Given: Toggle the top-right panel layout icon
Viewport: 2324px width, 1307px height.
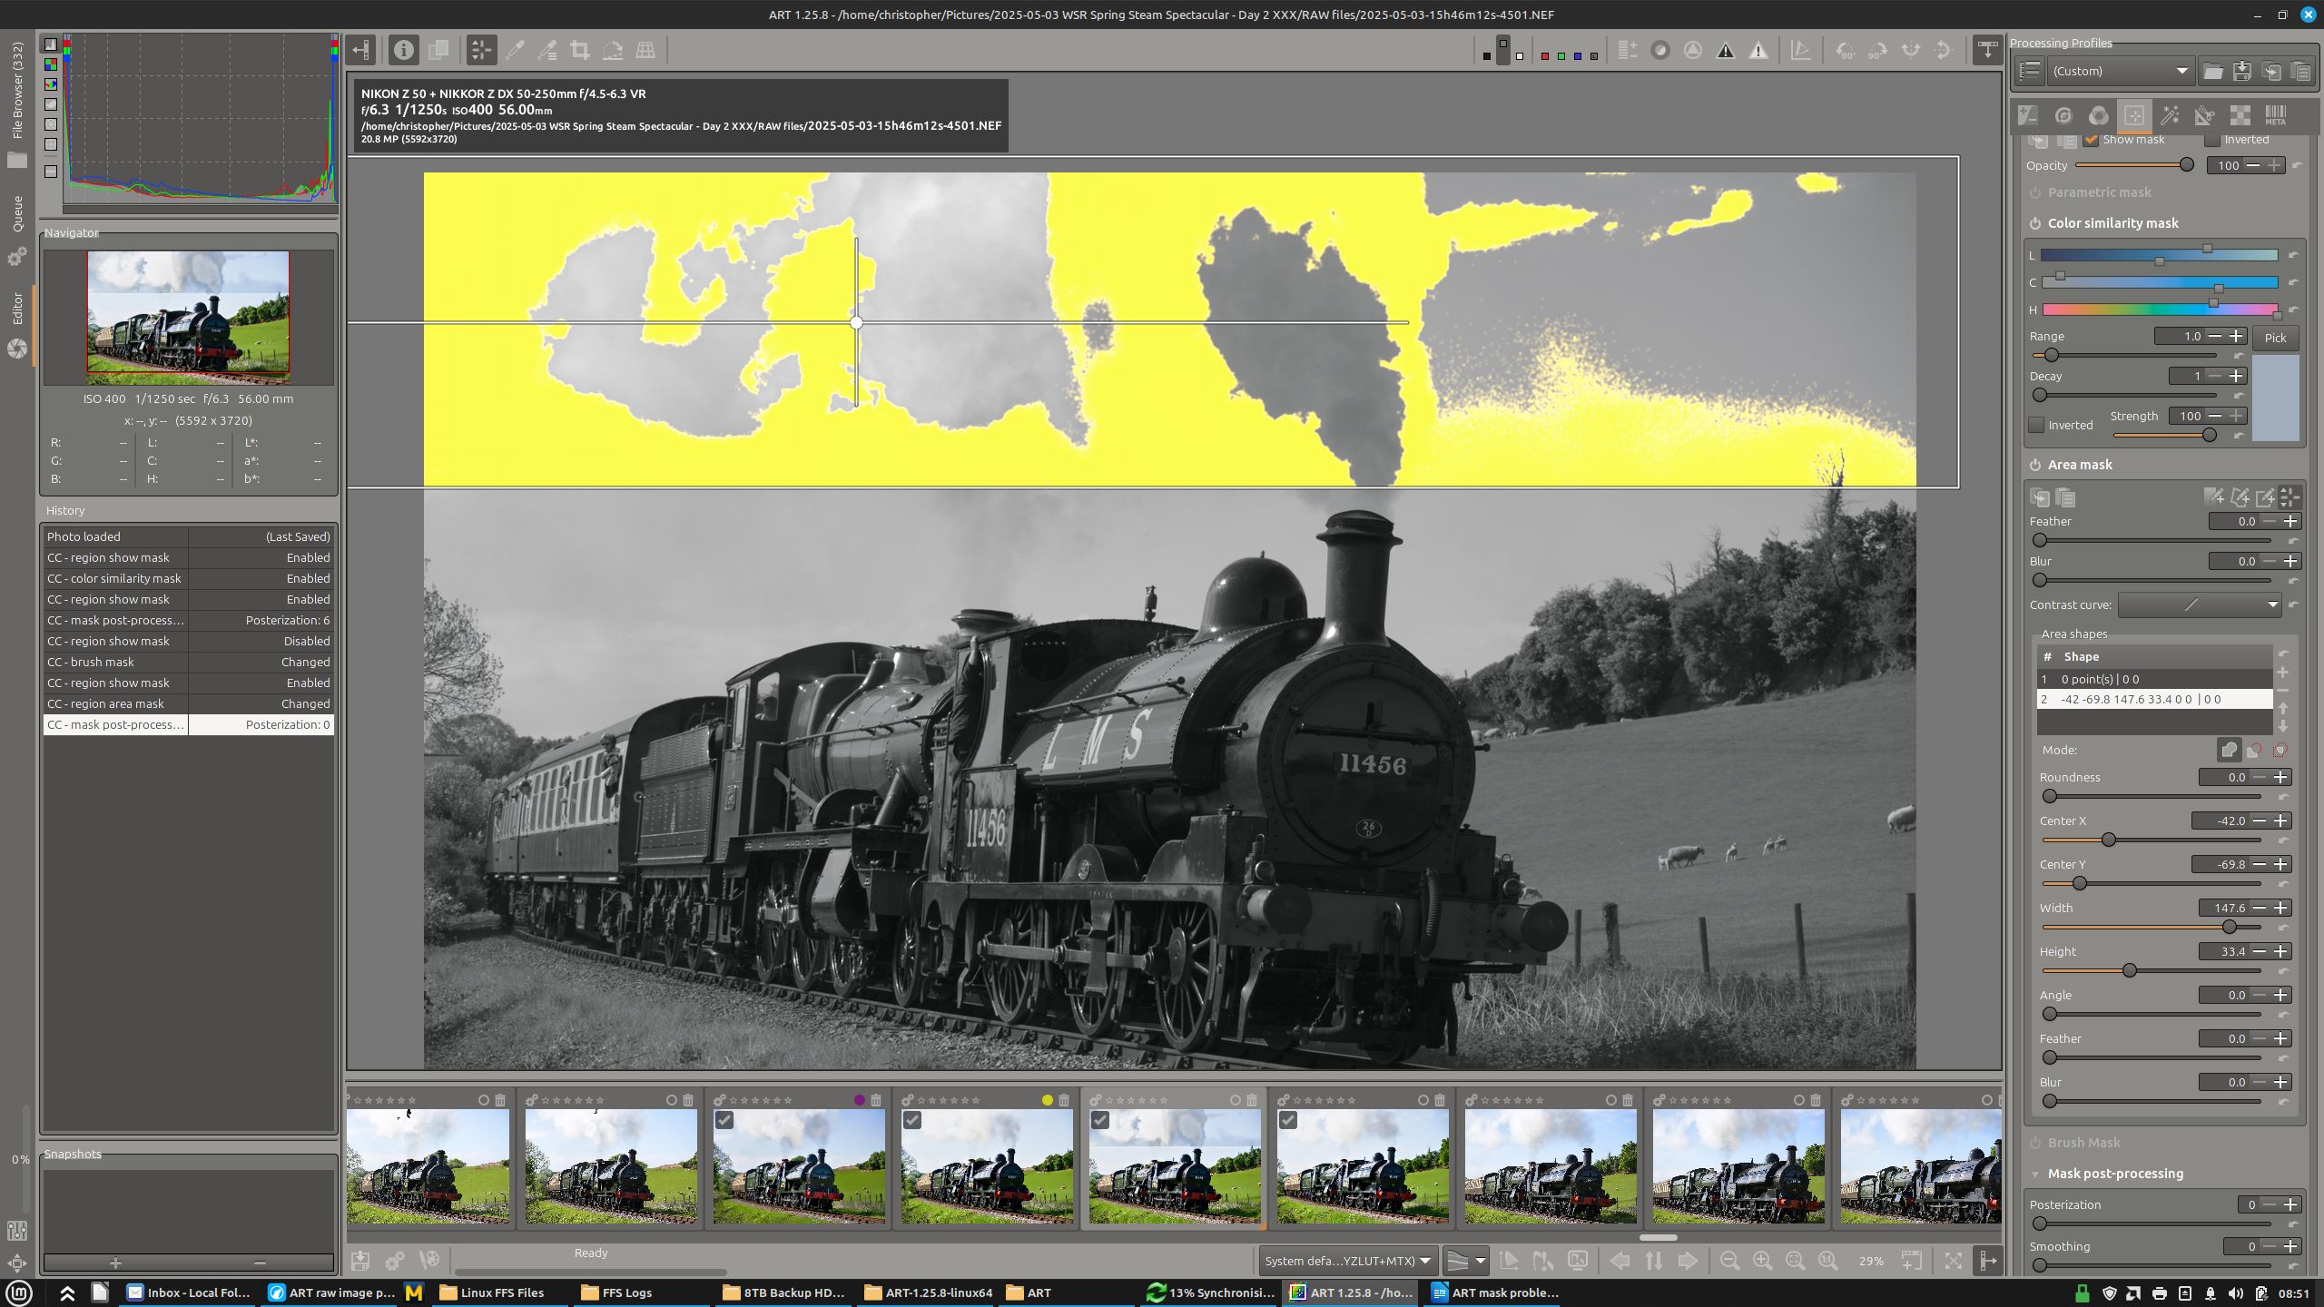Looking at the screenshot, I should tap(1987, 50).
